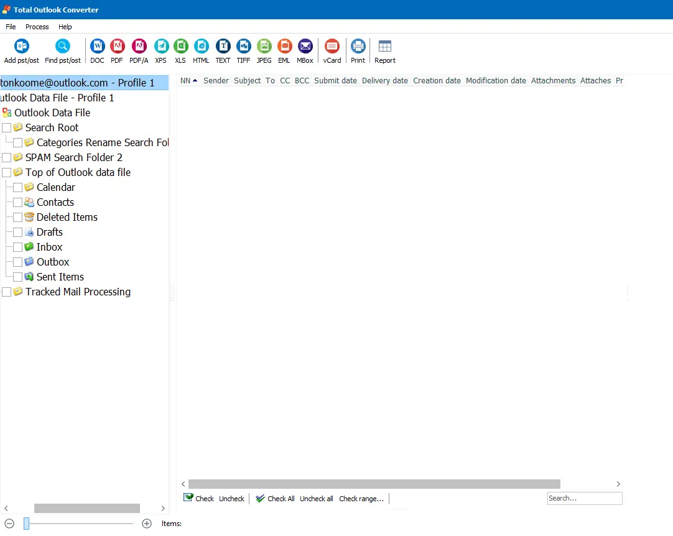Check the Inbox folder checkbox
Image resolution: width=673 pixels, height=536 pixels.
[x=17, y=247]
